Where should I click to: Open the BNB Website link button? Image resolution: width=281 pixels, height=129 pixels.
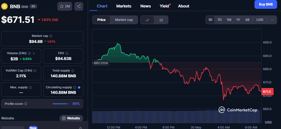click(71, 118)
